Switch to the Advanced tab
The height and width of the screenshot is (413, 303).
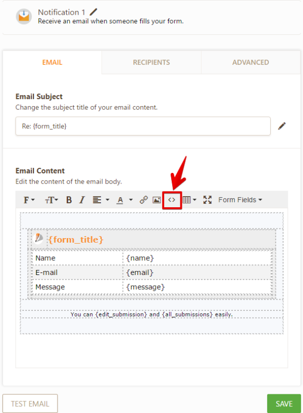pos(250,63)
